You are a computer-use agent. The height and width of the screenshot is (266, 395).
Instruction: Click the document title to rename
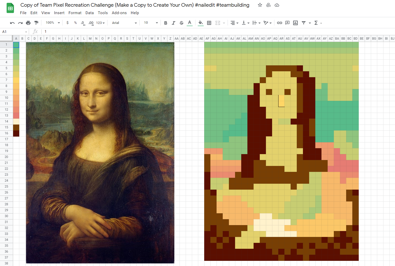coord(135,5)
